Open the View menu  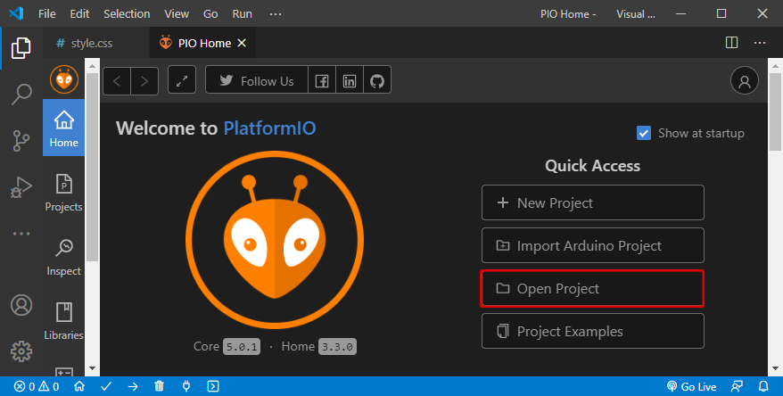(177, 14)
